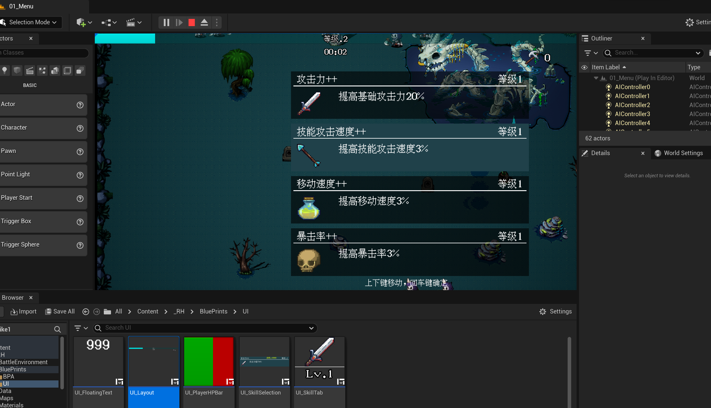Collapse the 01_Menu world tree node

pyautogui.click(x=596, y=78)
